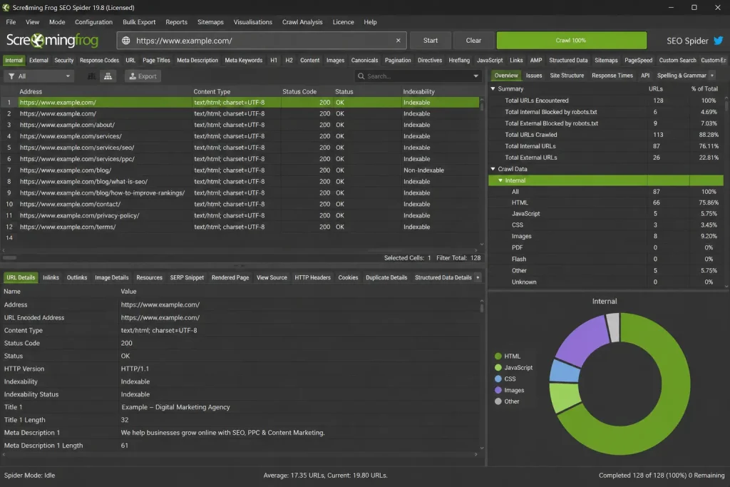Switch to list view icon
This screenshot has height=487, width=730.
pos(92,76)
